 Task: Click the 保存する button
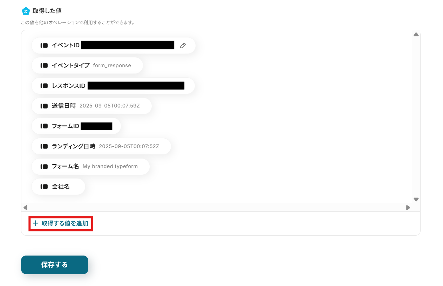coord(55,265)
